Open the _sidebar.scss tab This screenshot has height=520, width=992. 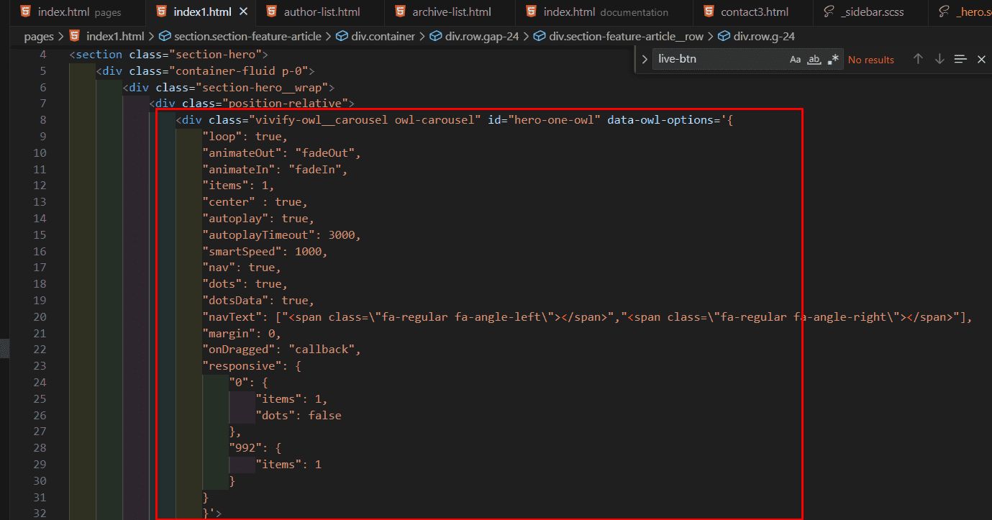(872, 12)
